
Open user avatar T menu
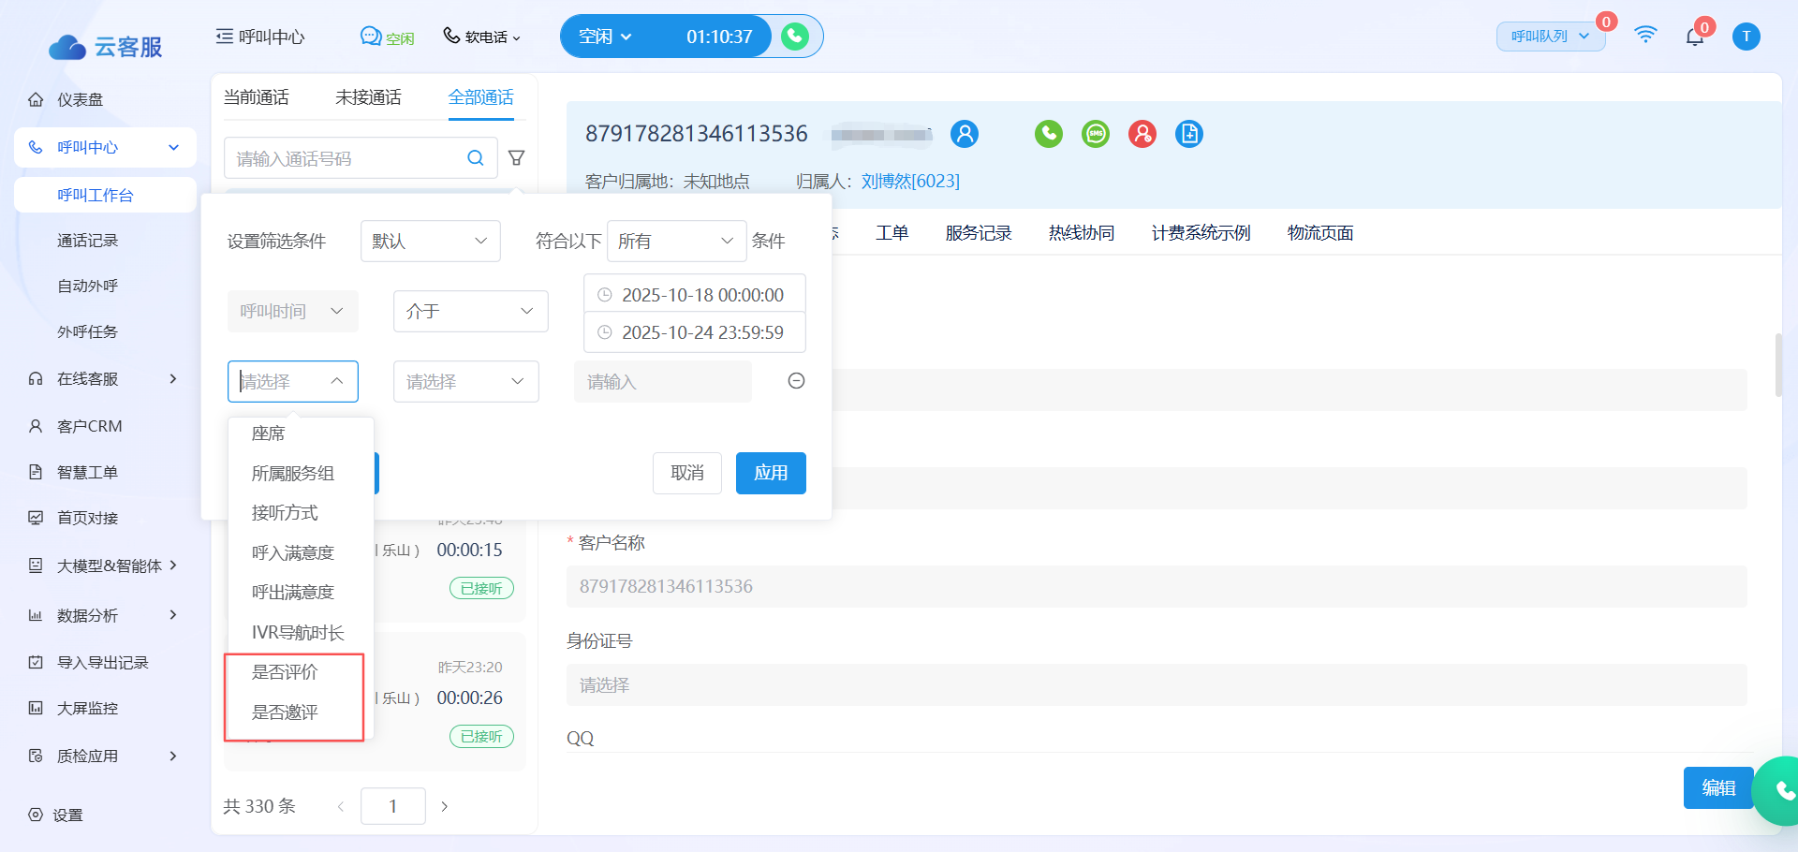pyautogui.click(x=1746, y=37)
